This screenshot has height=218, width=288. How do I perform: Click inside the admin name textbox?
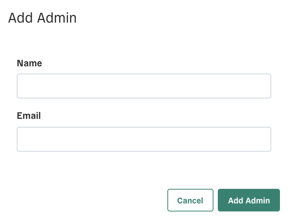click(144, 86)
